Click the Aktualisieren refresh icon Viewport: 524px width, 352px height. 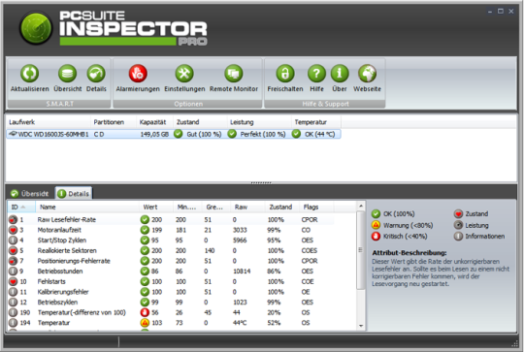pyautogui.click(x=29, y=74)
